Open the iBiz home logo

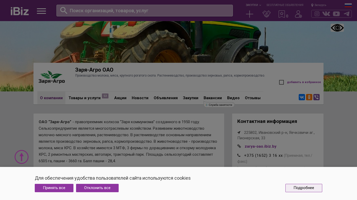pyautogui.click(x=20, y=11)
